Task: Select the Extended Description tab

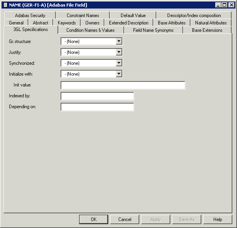Action: 128,23
